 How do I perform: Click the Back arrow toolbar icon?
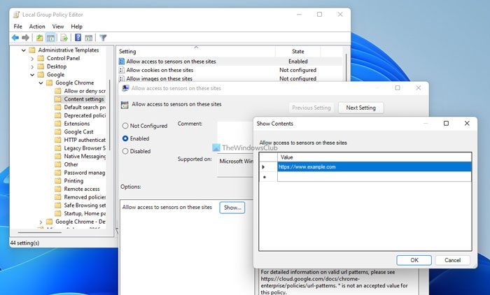[x=15, y=38]
